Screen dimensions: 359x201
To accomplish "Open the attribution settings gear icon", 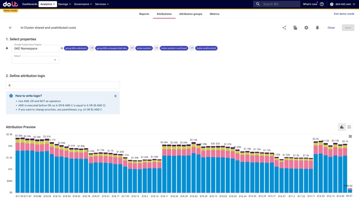I will 306,28.
